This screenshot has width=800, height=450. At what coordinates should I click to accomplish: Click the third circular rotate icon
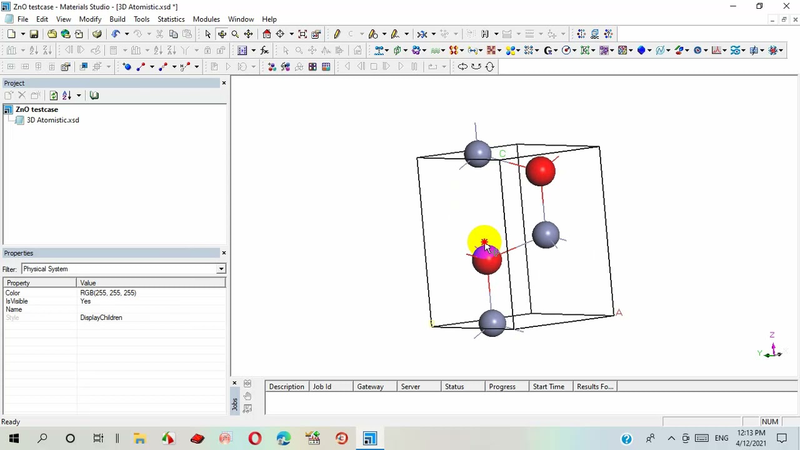pos(490,66)
